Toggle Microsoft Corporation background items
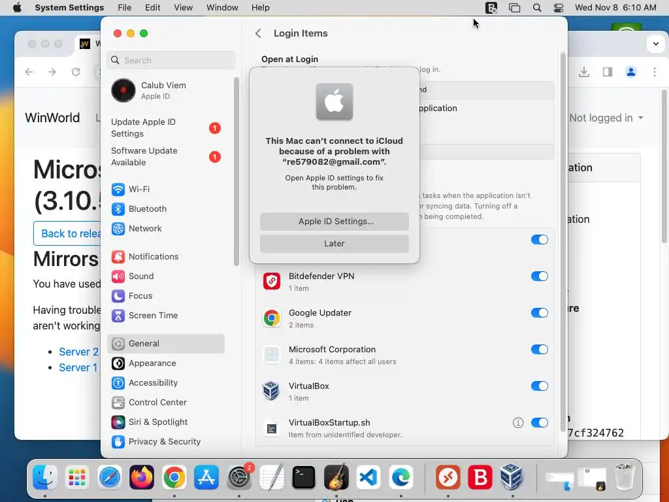Screen dimensions: 669x502 [x=539, y=350]
